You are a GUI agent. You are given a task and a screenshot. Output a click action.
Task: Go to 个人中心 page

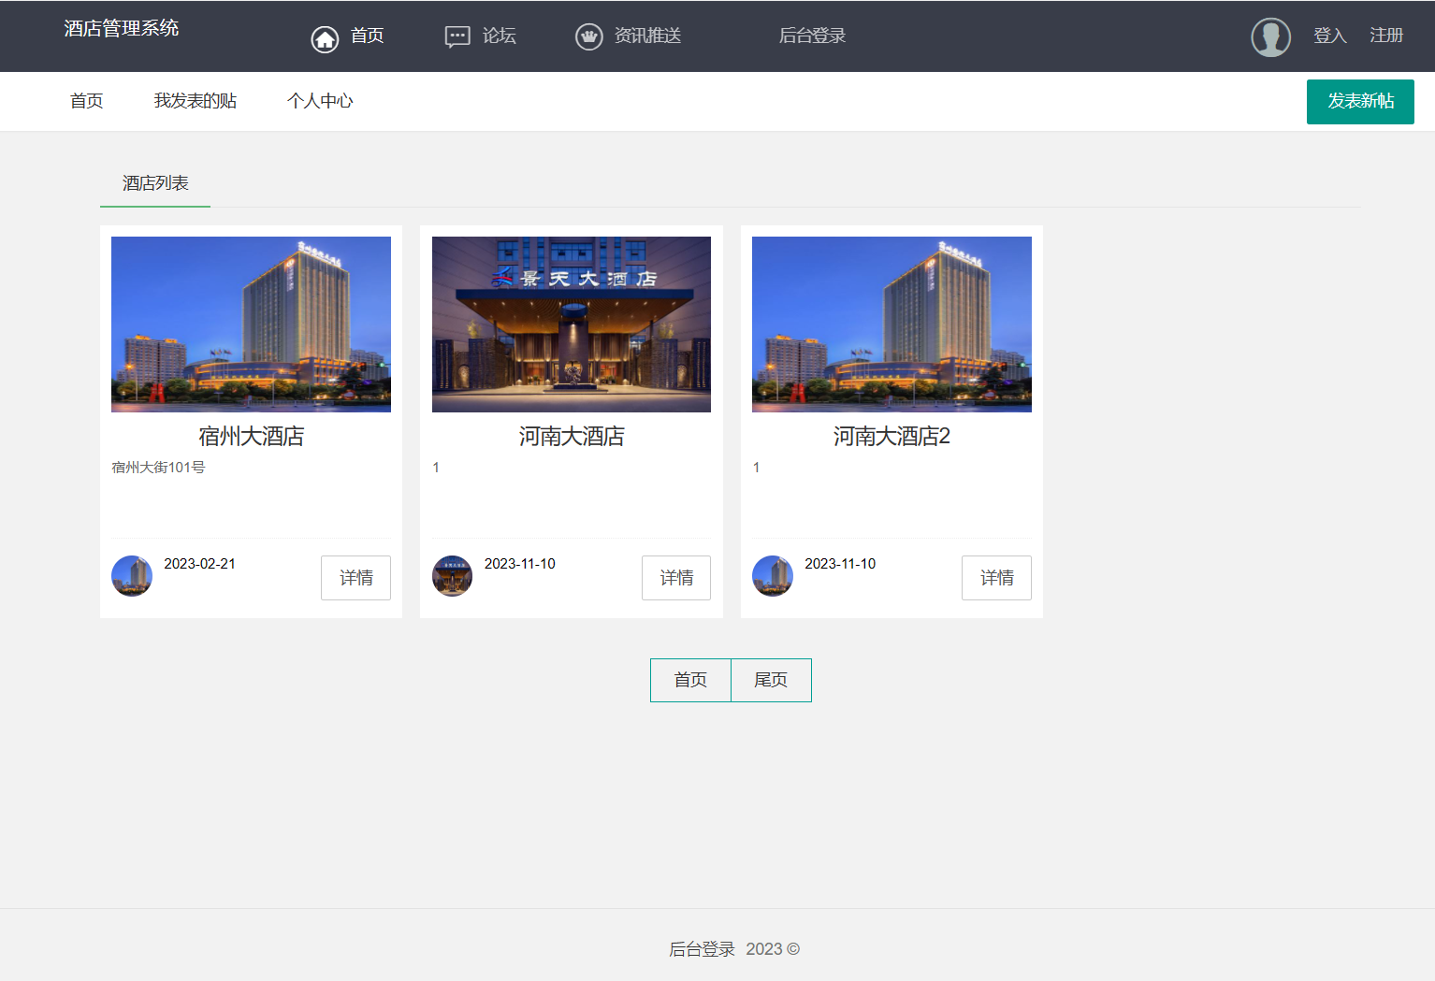click(x=320, y=101)
